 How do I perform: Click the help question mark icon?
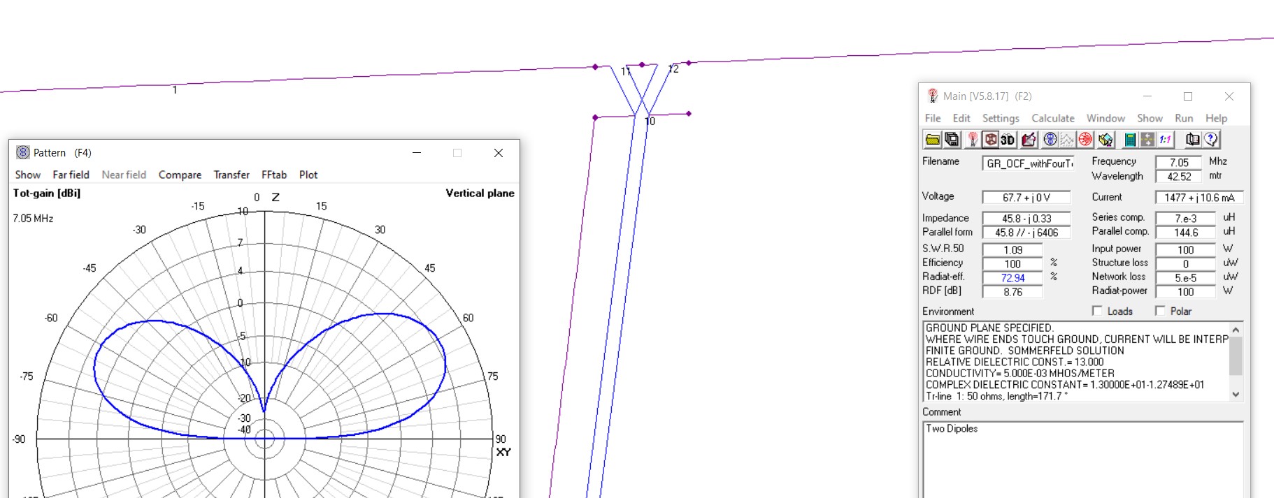click(x=1212, y=140)
